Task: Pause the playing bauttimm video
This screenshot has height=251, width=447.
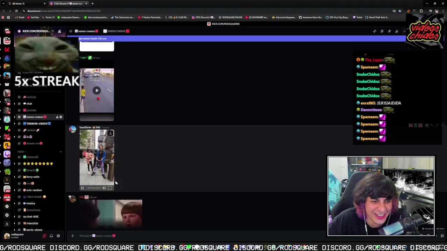Action: [82, 188]
